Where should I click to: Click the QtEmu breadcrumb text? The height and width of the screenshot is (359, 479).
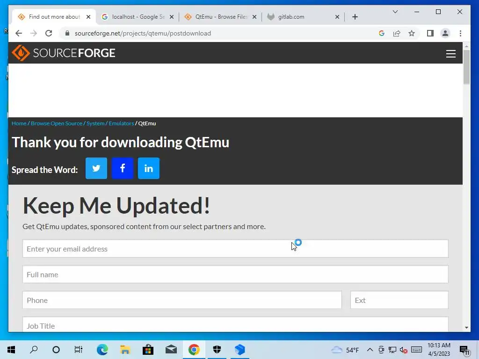click(147, 123)
